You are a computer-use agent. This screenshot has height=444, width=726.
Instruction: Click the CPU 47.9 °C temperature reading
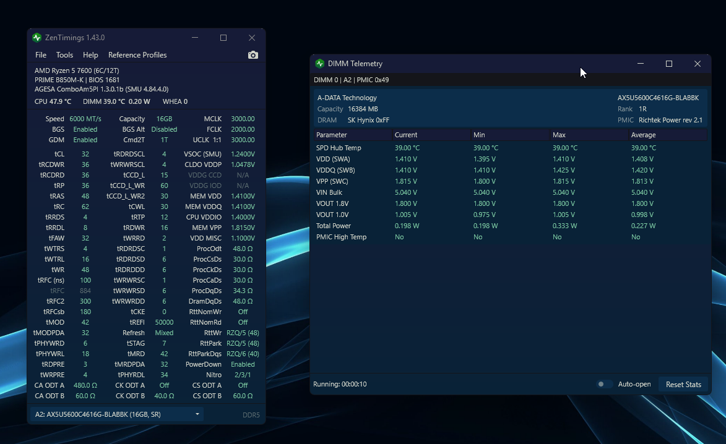click(x=53, y=101)
